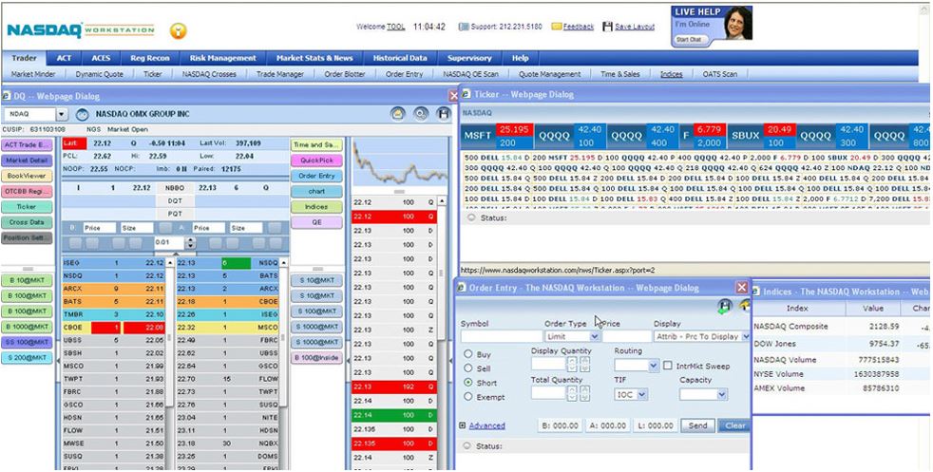Open the Risk Management tab
This screenshot has width=933, height=472.
pos(223,58)
